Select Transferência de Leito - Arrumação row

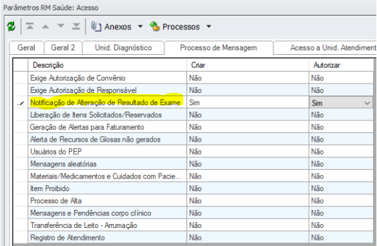(107, 225)
